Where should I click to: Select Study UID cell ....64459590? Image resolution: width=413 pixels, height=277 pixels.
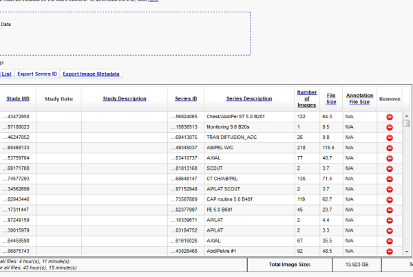point(16,241)
